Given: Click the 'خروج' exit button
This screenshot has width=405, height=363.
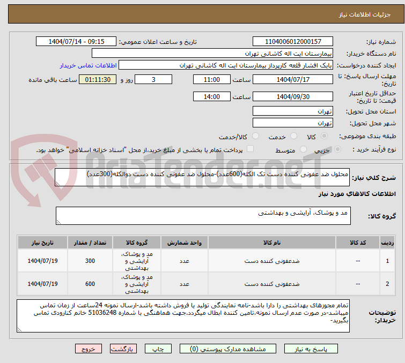Looking at the screenshot, I should 88,349.
